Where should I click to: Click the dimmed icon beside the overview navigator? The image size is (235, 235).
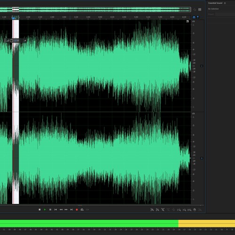tap(195, 9)
